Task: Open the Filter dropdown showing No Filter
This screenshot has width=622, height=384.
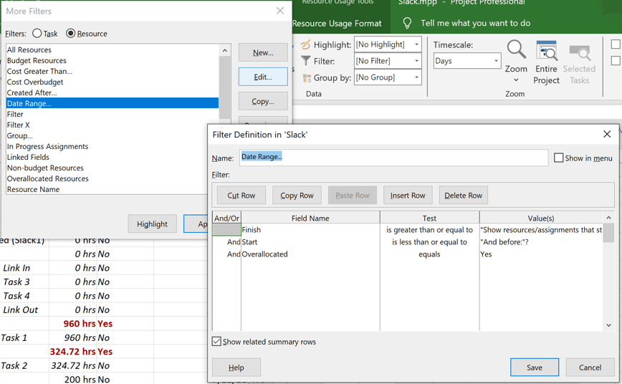Action: [416, 61]
